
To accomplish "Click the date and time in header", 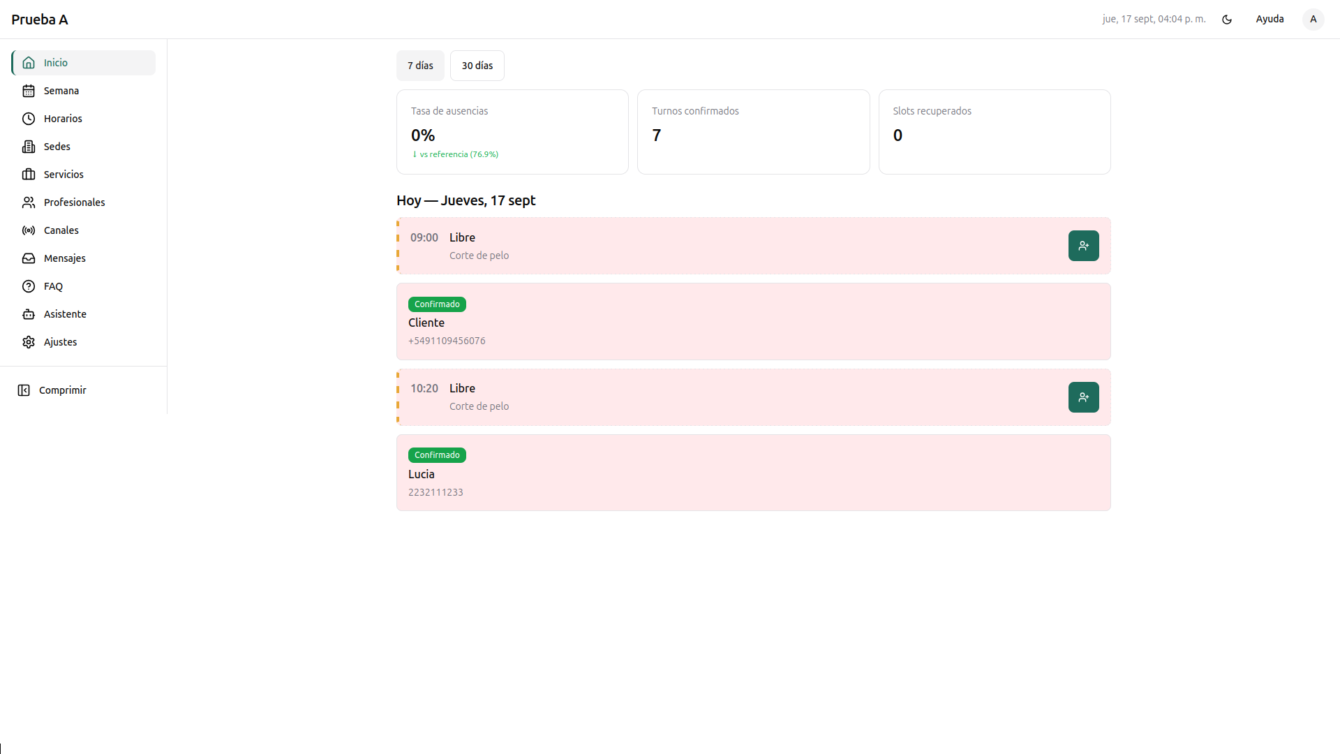I will [x=1154, y=20].
